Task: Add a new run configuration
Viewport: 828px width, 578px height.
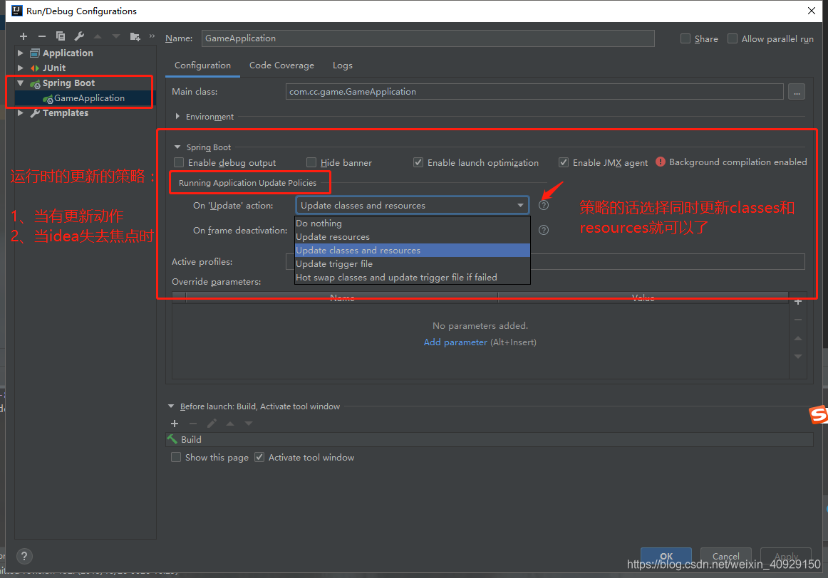Action: (x=23, y=36)
